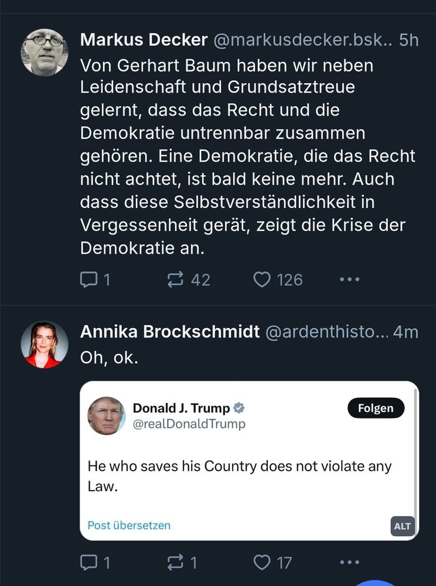
Task: Open the embedded Trump tweet image
Action: 249,461
